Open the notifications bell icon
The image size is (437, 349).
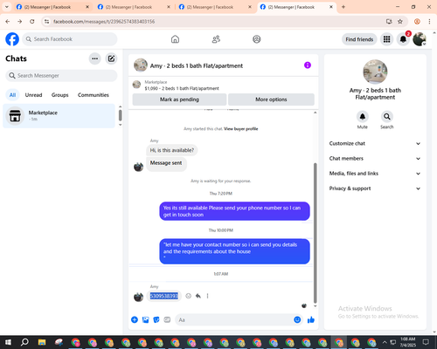[x=403, y=39]
